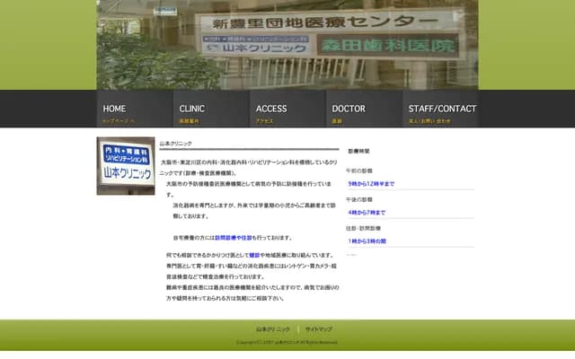
Task: Open the サイトマップ footer link
Action: tap(319, 329)
